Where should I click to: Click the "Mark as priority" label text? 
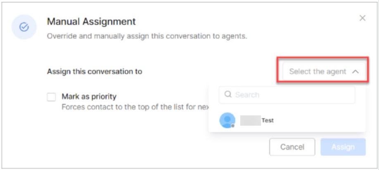pyautogui.click(x=89, y=96)
